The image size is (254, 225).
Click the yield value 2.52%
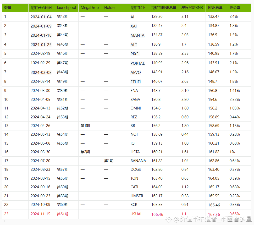235,100
